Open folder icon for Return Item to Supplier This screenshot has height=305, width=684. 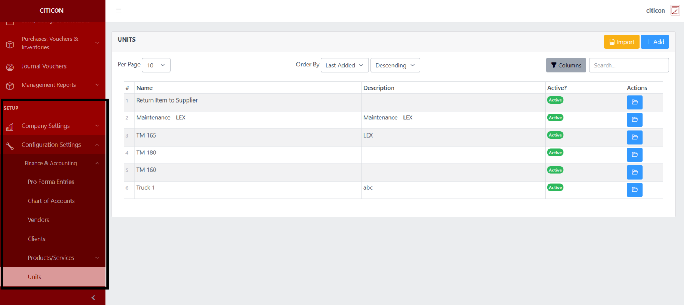click(634, 103)
